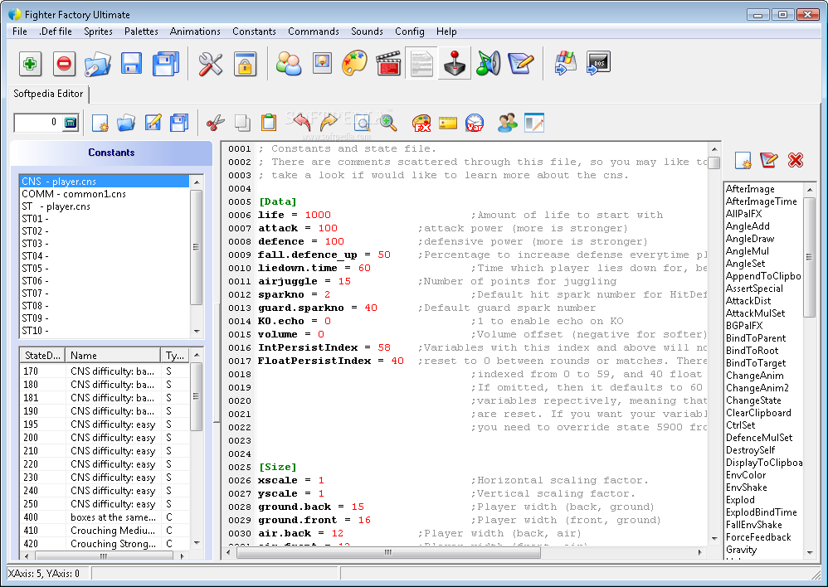The width and height of the screenshot is (828, 587).
Task: Open the File menu
Action: [20, 32]
